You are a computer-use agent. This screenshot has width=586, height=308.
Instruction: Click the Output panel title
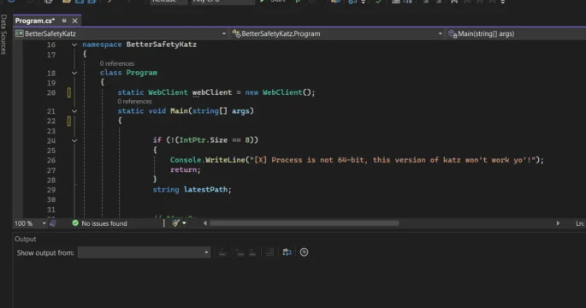pyautogui.click(x=26, y=239)
